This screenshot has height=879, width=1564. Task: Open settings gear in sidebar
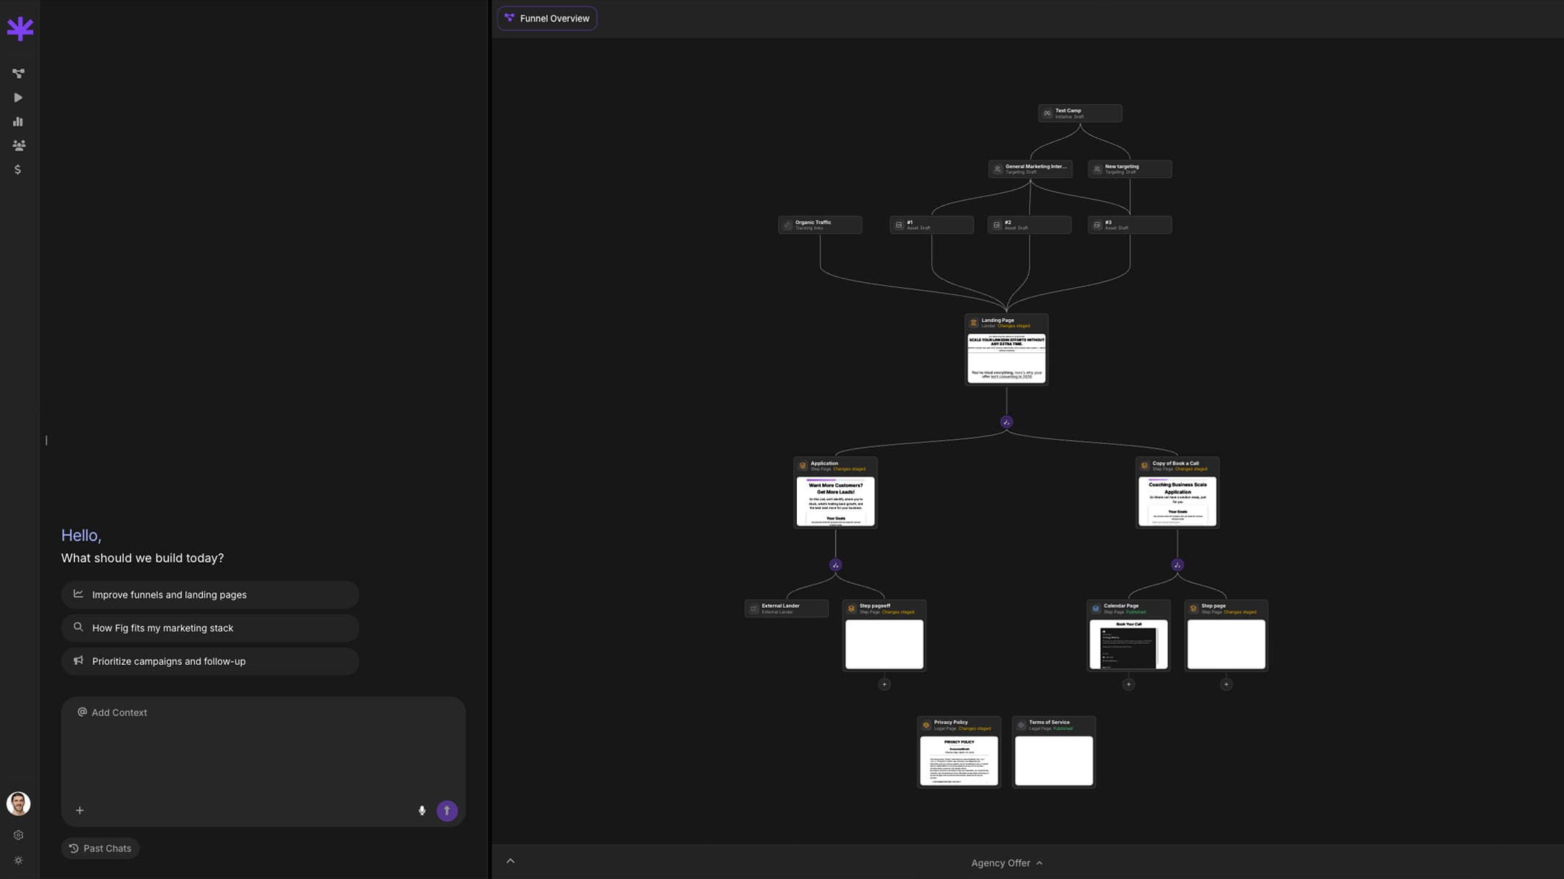pos(18,835)
